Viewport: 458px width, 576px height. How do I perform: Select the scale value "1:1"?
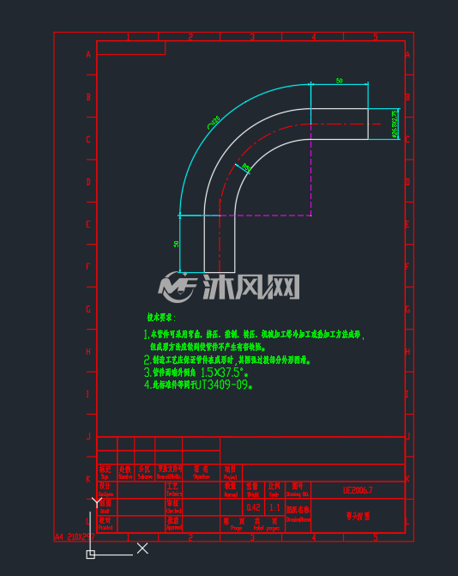(274, 507)
